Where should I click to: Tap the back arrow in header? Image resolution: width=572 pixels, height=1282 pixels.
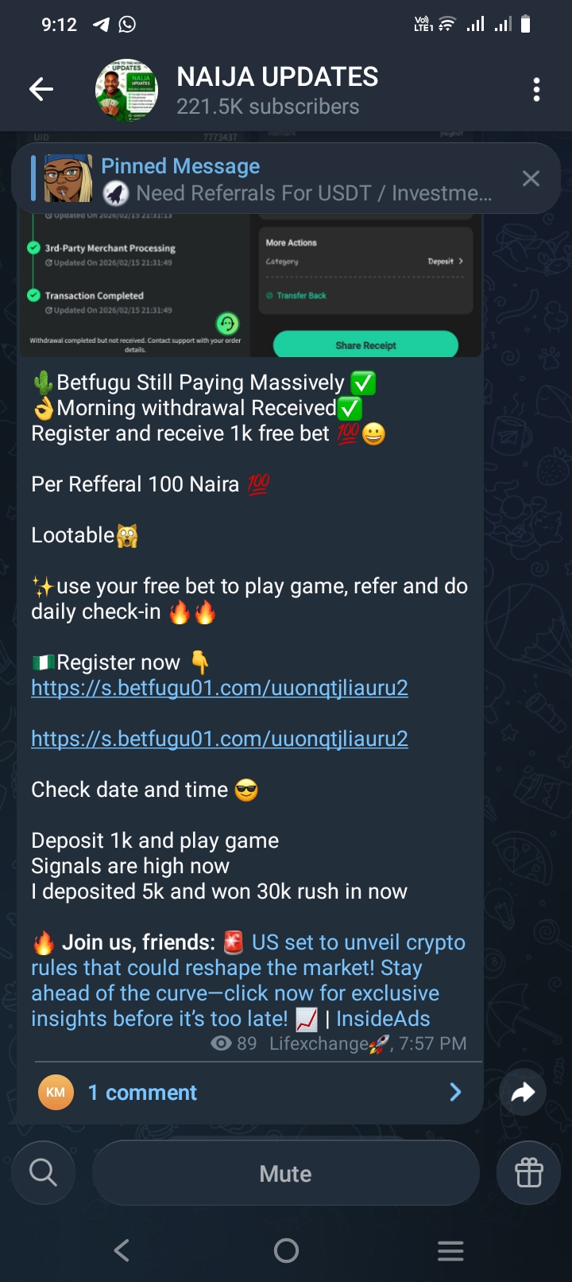click(41, 90)
